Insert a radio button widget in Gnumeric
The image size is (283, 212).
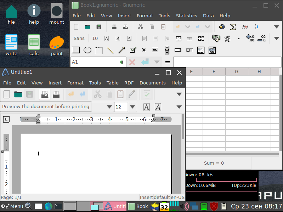click(144, 50)
